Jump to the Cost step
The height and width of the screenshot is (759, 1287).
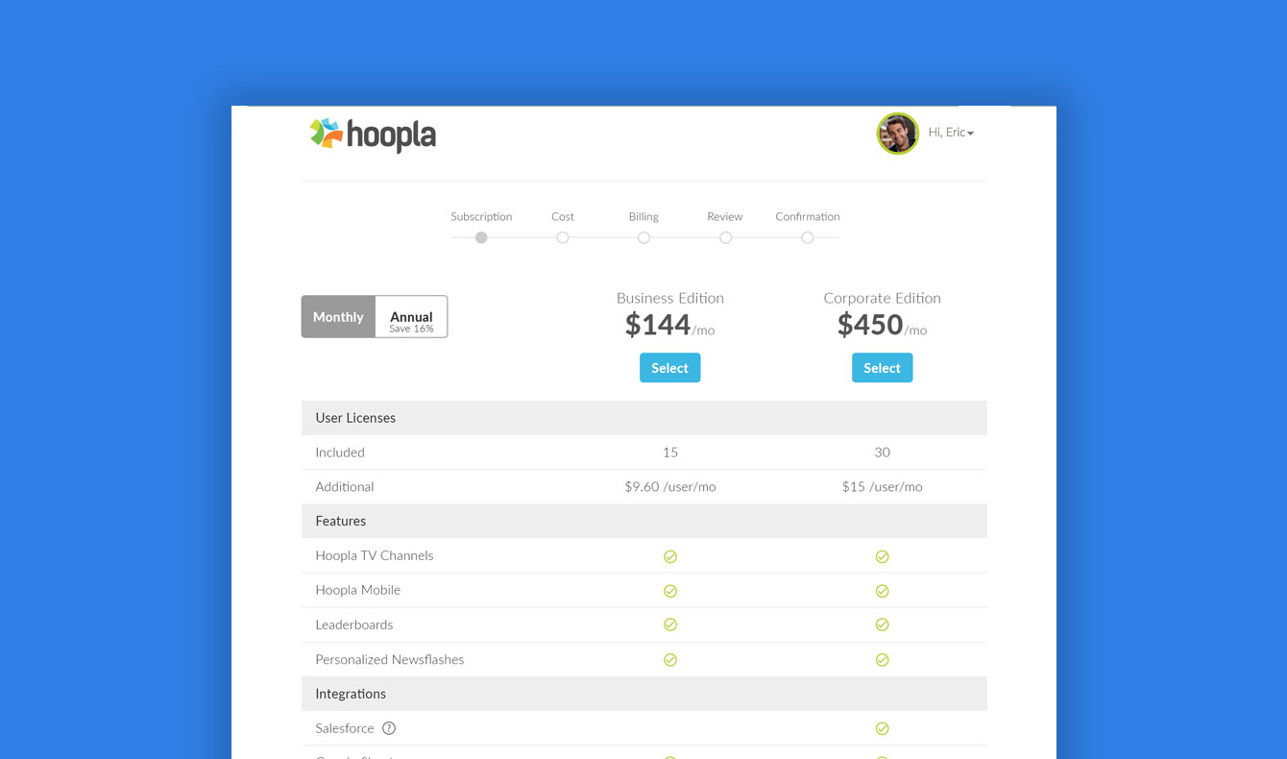[x=563, y=237]
